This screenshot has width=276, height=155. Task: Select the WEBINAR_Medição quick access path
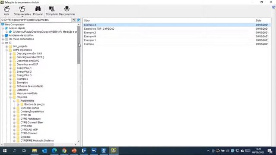(x=45, y=32)
